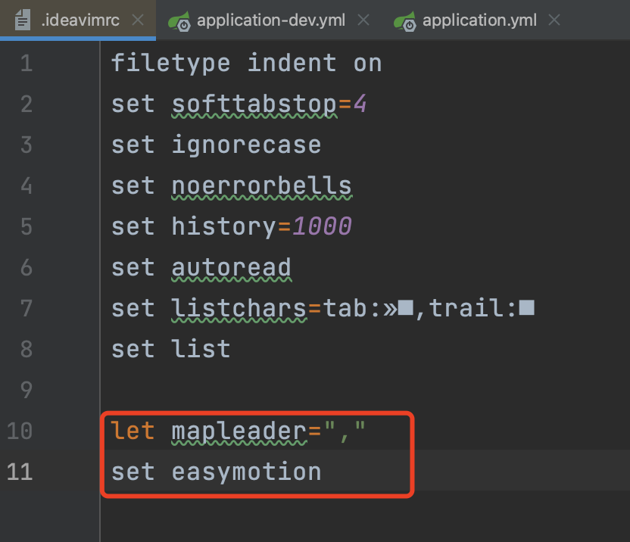
Task: Click the word 'history'
Action: pyautogui.click(x=224, y=226)
